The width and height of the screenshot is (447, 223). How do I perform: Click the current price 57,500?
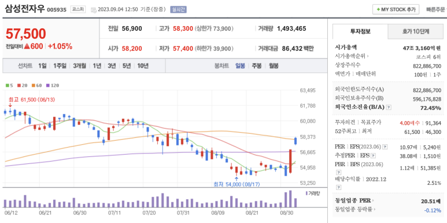pos(25,34)
